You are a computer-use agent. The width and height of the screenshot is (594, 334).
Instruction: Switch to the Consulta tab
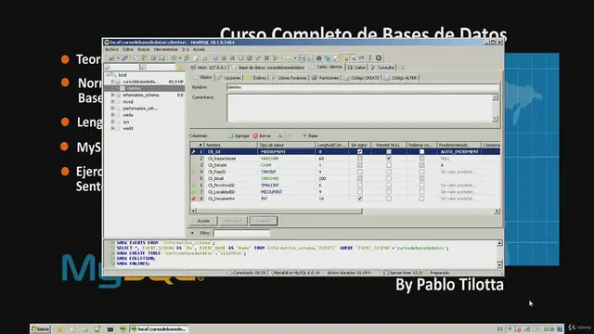pyautogui.click(x=382, y=68)
